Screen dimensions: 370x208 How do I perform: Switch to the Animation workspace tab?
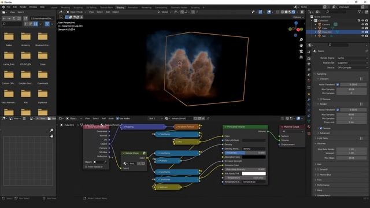[133, 8]
